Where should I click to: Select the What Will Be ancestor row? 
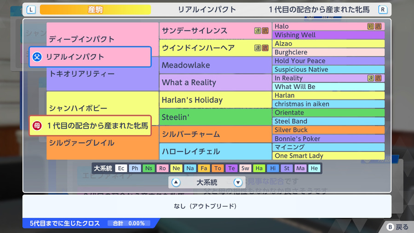[328, 87]
